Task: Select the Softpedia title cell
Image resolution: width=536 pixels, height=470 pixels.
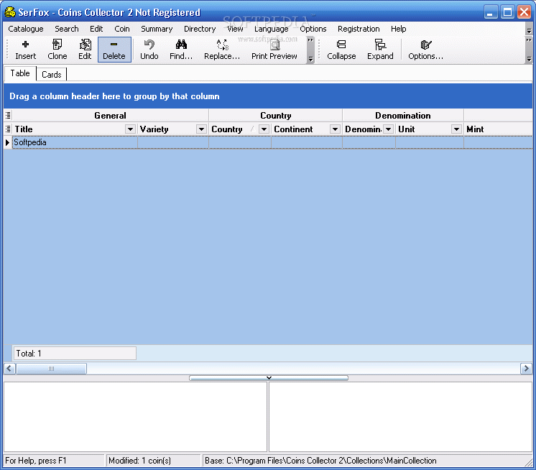Action: point(75,142)
